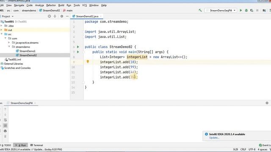Screen dimensions: 271x152
Task: Toggle the Run tool window button
Action: (x=21, y=145)
